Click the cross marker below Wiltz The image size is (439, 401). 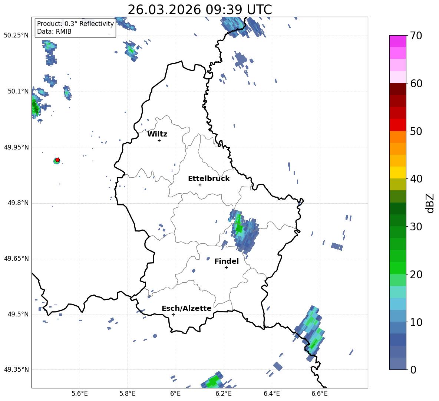pyautogui.click(x=159, y=140)
